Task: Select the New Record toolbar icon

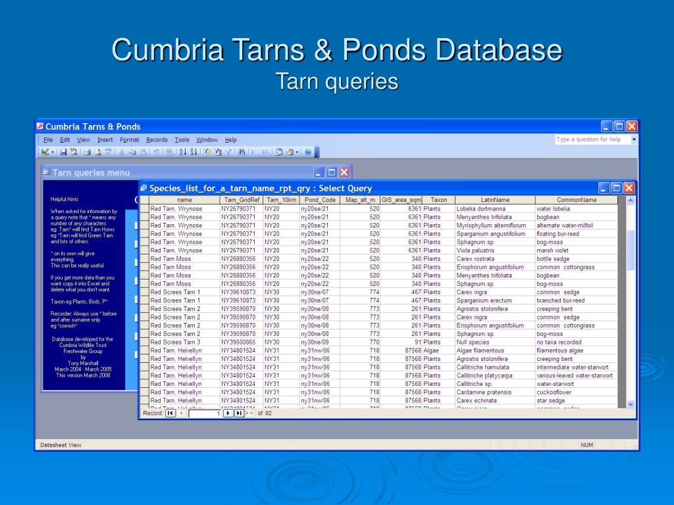Action: 254,152
